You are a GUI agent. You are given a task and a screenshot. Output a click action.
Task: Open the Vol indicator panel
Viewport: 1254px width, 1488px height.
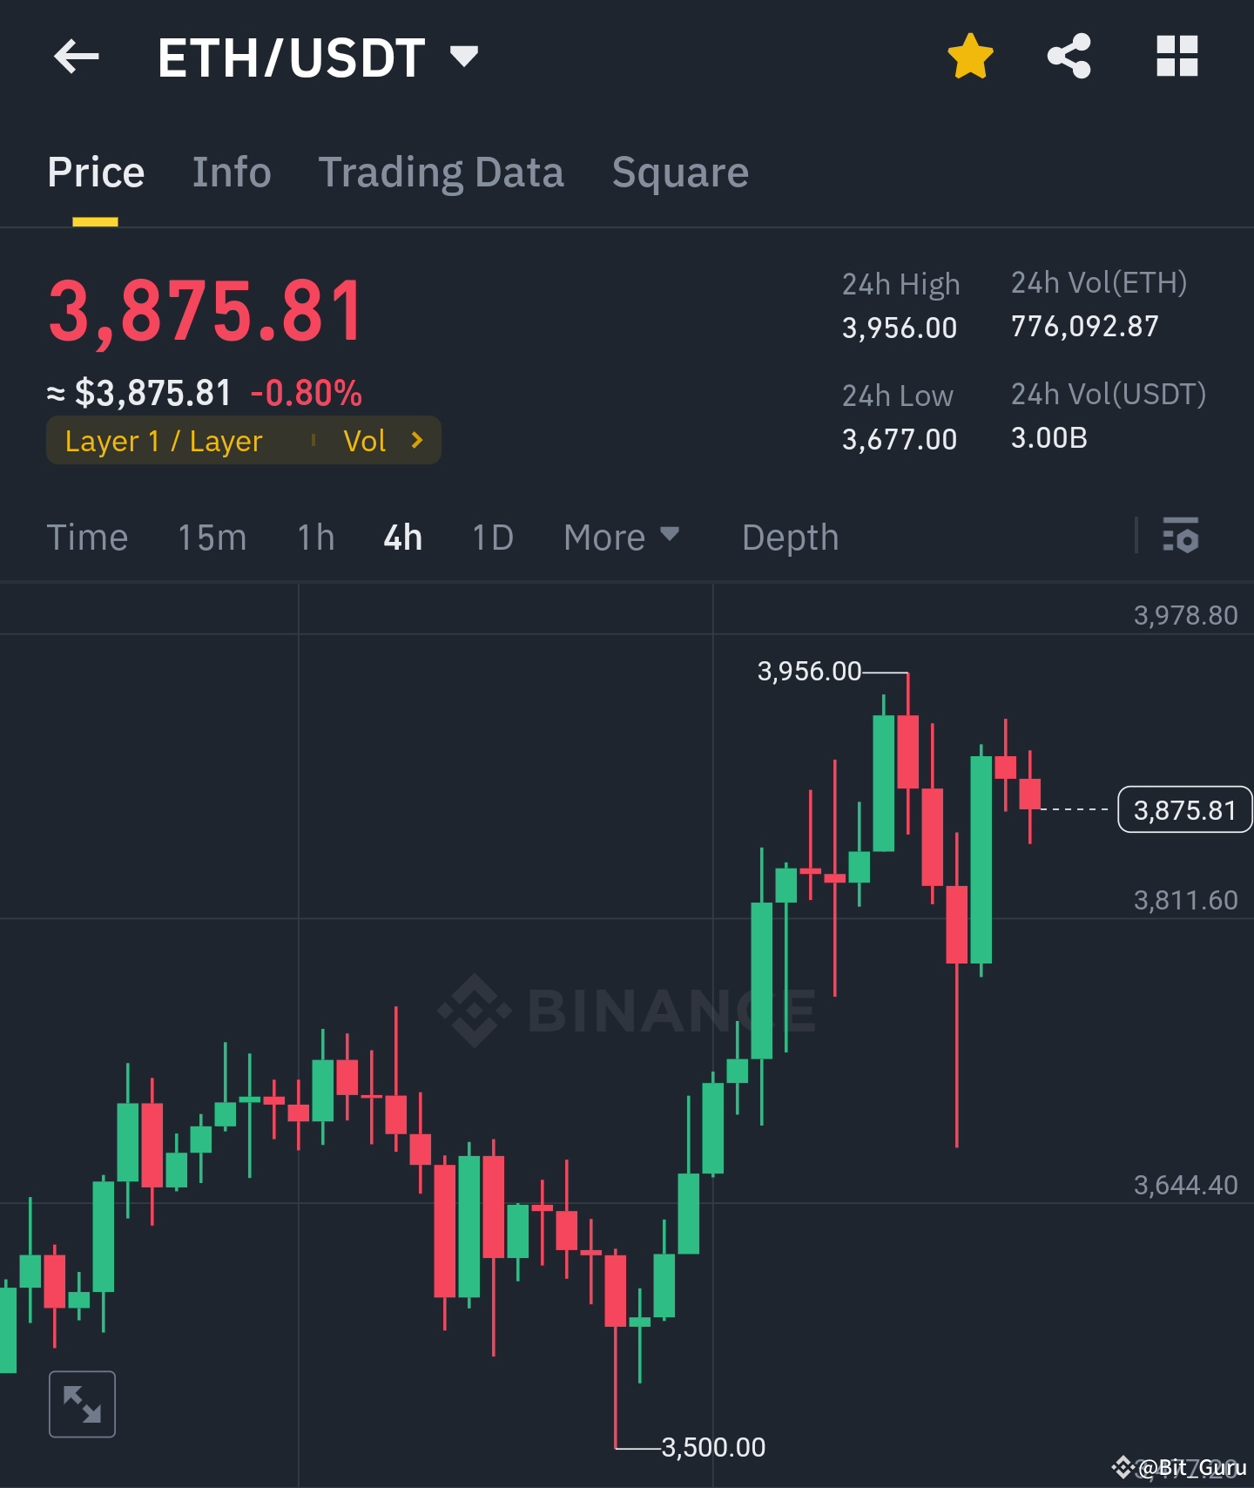pos(366,441)
